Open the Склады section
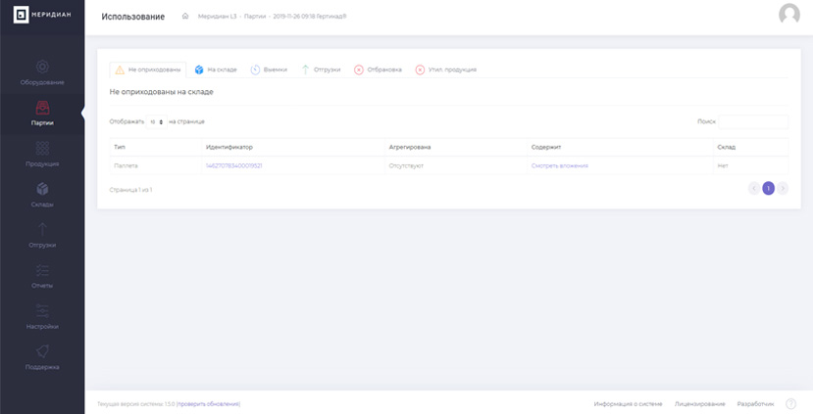The height and width of the screenshot is (414, 813). [42, 195]
